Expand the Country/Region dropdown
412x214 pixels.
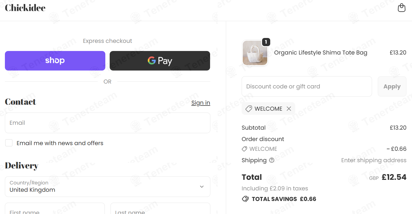pos(107,187)
